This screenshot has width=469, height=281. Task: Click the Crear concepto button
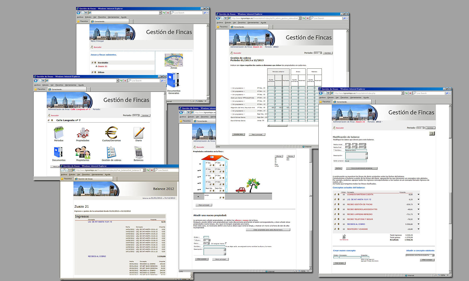(x=339, y=263)
